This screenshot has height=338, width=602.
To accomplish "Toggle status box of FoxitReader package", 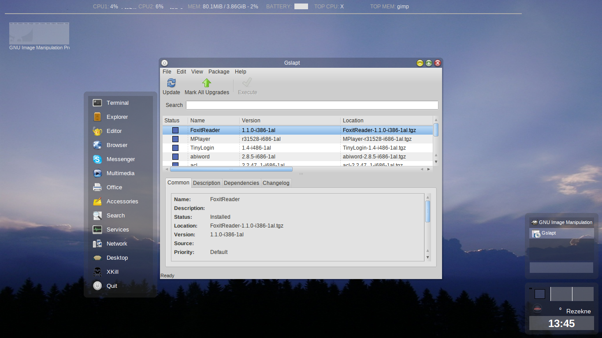I will [x=175, y=130].
